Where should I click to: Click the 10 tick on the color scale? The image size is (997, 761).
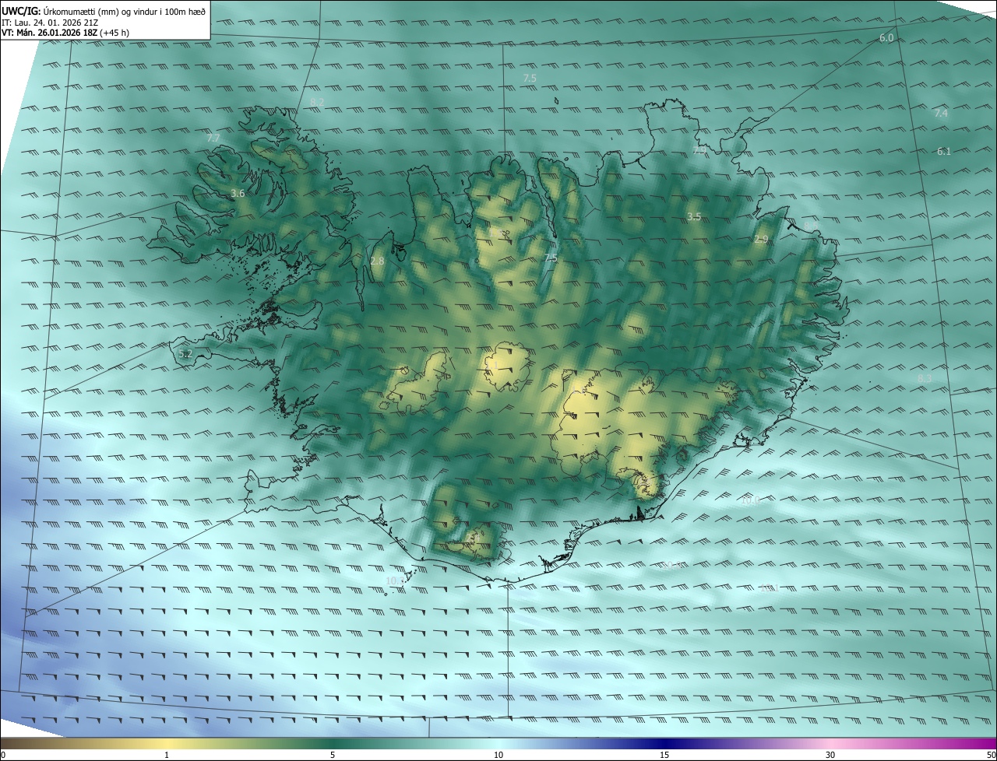498,755
